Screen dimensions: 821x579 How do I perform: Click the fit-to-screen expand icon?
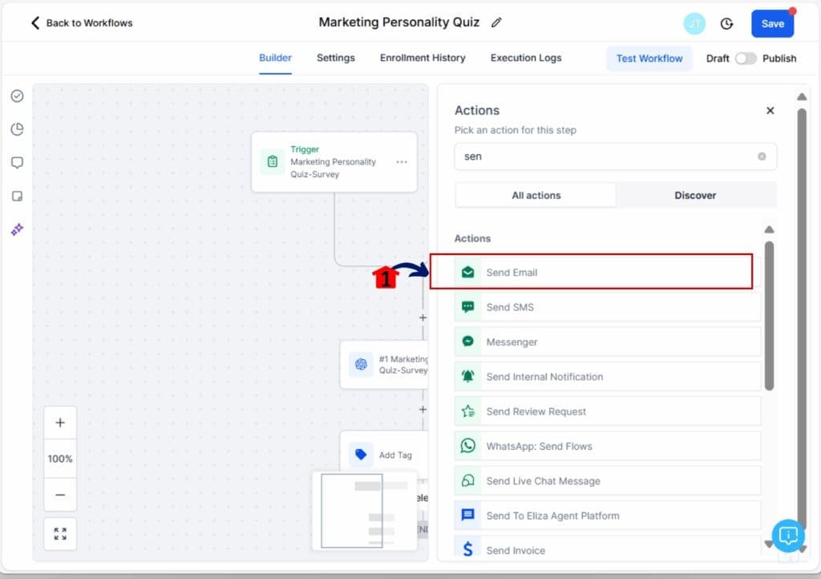[60, 533]
